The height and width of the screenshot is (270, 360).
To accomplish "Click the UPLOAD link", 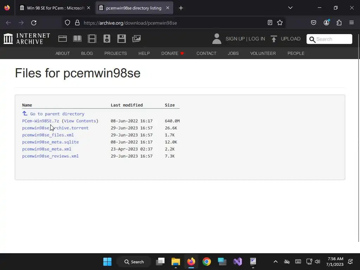I will 290,39.
